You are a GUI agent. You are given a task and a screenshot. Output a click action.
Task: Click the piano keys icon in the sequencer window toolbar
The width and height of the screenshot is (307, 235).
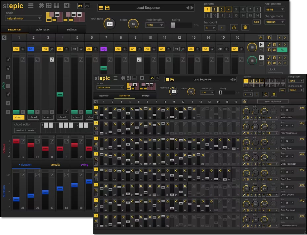pyautogui.click(x=57, y=6)
